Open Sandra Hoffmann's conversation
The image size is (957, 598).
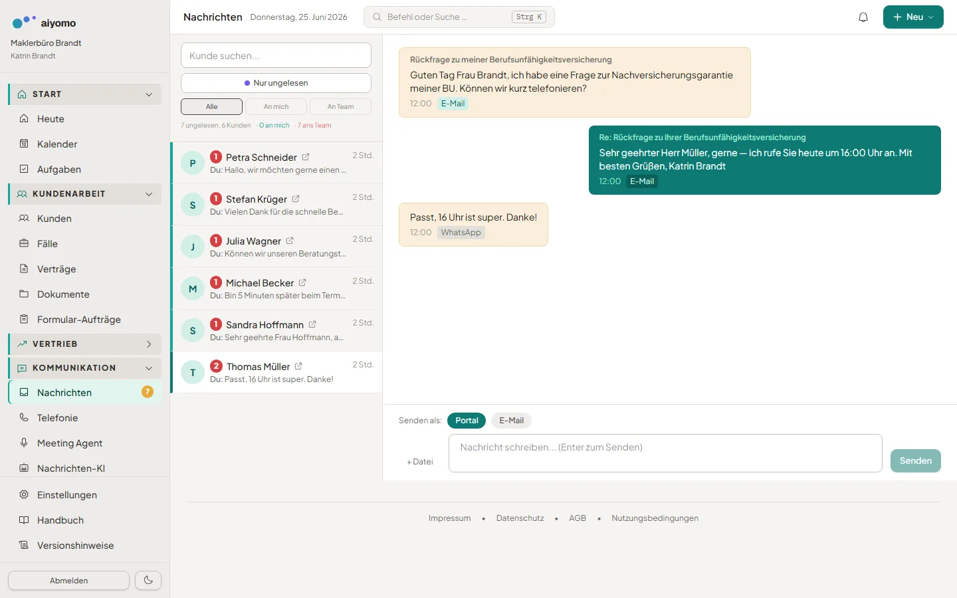pos(276,330)
